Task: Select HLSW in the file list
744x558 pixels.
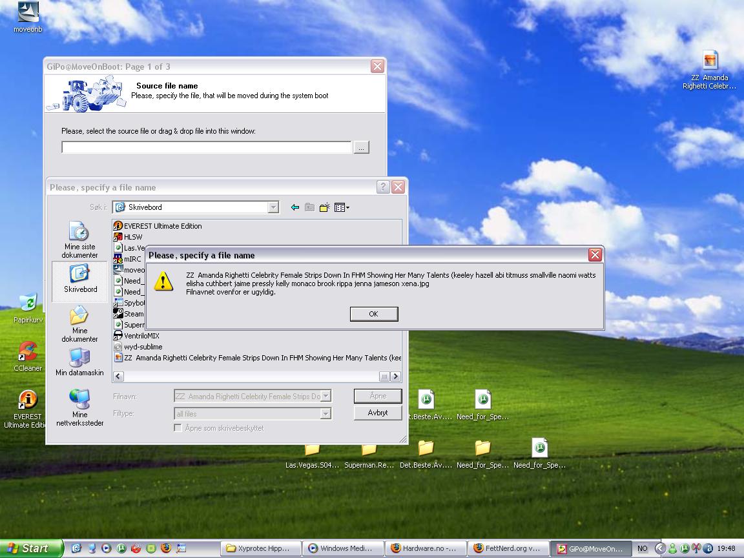Action: 128,237
